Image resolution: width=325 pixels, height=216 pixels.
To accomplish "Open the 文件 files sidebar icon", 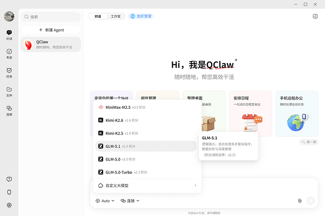I will pos(9,92).
